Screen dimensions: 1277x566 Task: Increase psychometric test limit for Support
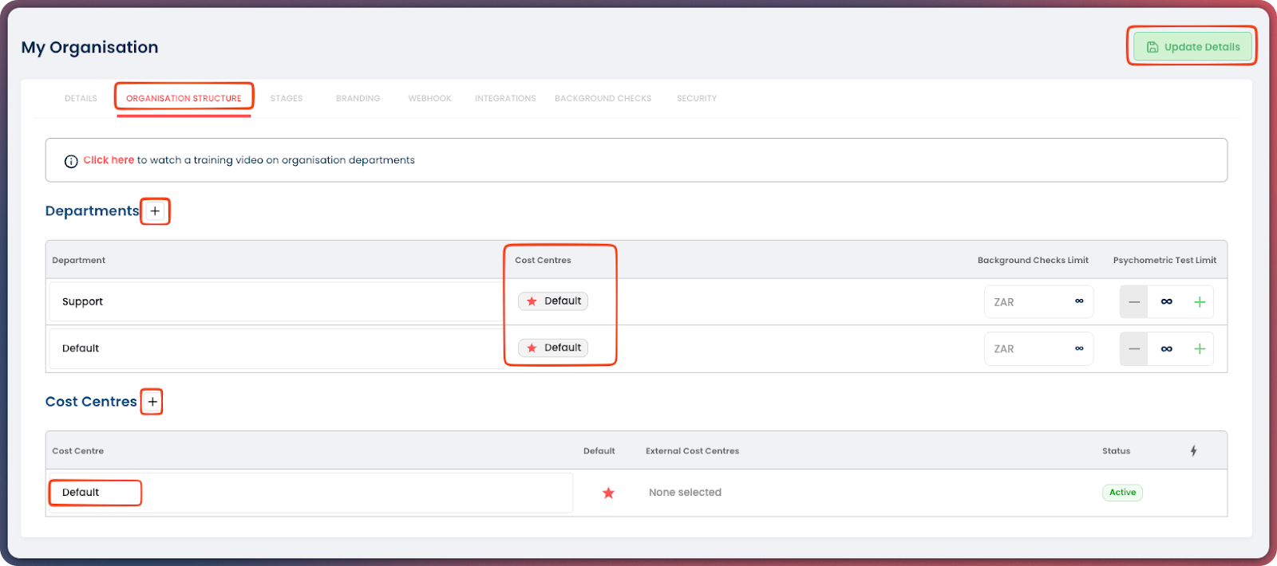tap(1199, 302)
